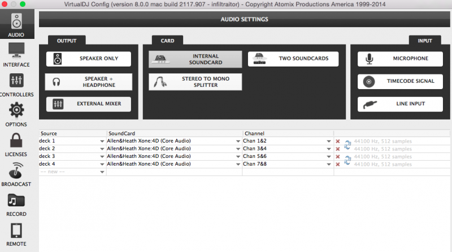The width and height of the screenshot is (452, 252).
Task: Open the Chan 1&2 channel dropdown
Action: [x=329, y=142]
